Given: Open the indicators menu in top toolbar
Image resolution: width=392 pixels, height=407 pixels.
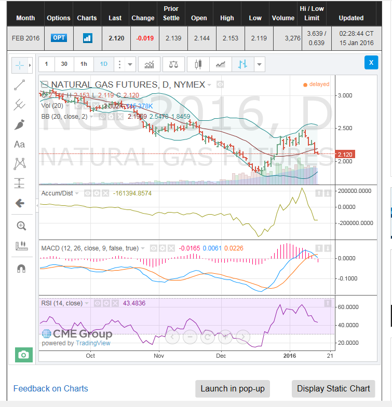Looking at the screenshot, I should tap(149, 64).
